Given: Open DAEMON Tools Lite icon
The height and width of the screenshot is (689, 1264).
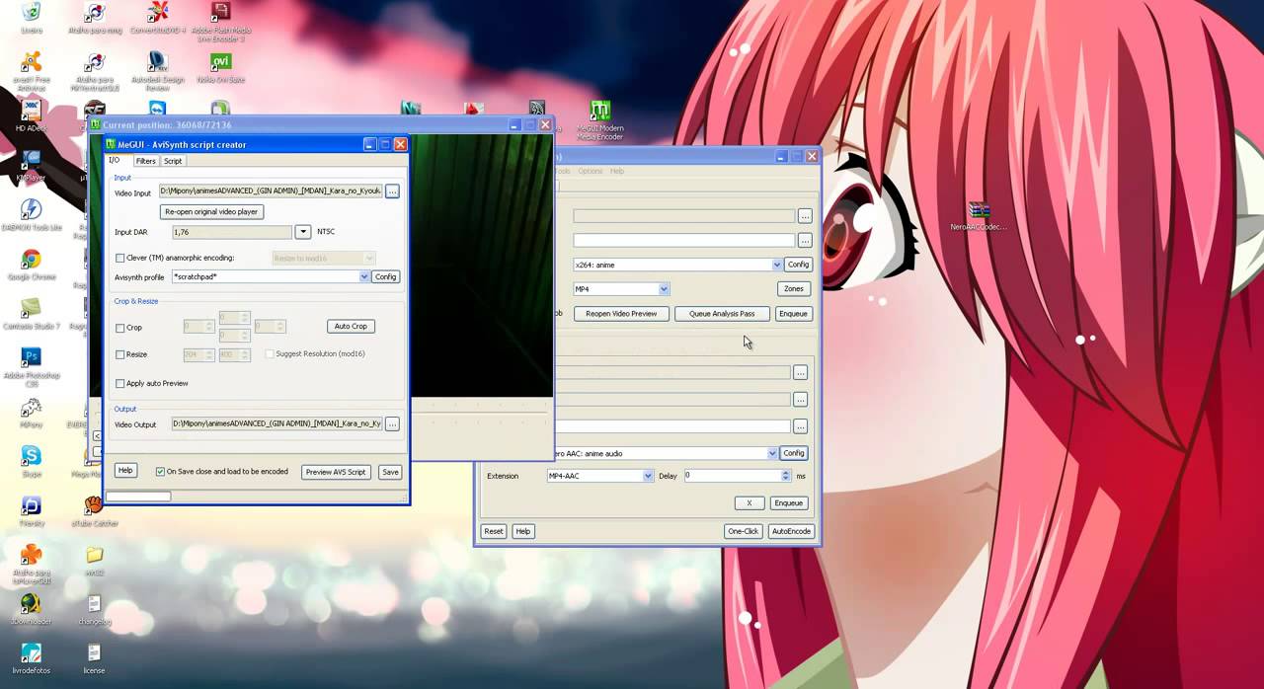Looking at the screenshot, I should (x=32, y=215).
